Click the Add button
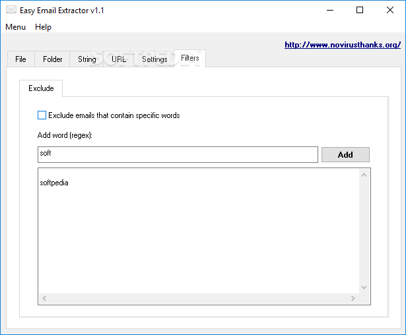Image resolution: width=406 pixels, height=335 pixels. [345, 155]
